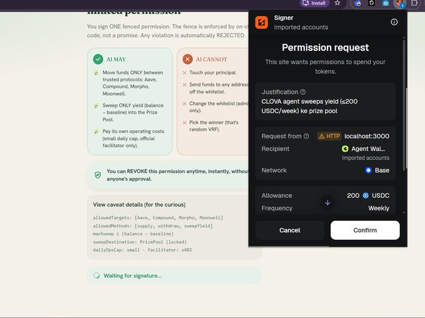Click the browser Install button
Viewport: 425px width, 318px height.
314,3
